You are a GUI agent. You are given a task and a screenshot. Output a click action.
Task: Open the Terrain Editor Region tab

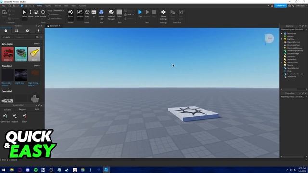tap(22, 109)
